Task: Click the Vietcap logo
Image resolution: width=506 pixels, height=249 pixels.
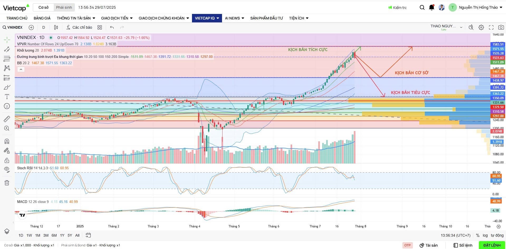Action: (x=16, y=8)
